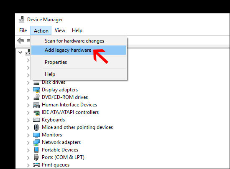
Task: Click the DVD/CD-ROM drives disc icon
Action: pos(36,97)
